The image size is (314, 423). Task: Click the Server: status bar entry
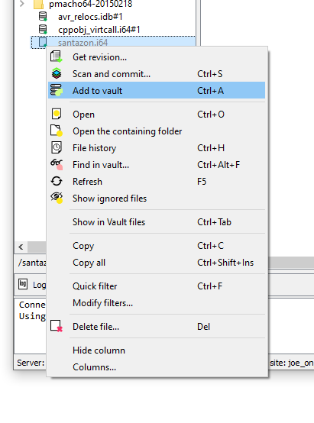click(31, 363)
